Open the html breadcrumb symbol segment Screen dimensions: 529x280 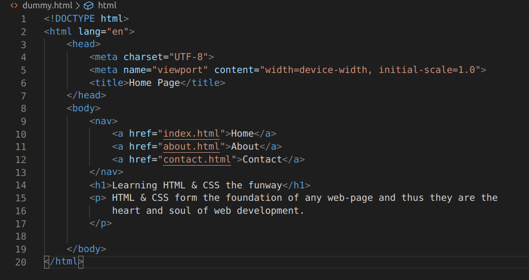tap(107, 5)
